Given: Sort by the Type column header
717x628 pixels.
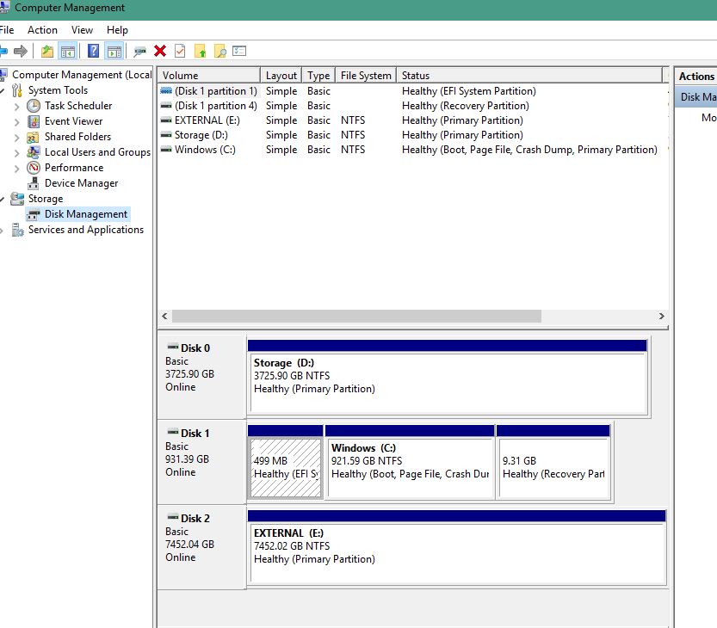Looking at the screenshot, I should pyautogui.click(x=318, y=76).
